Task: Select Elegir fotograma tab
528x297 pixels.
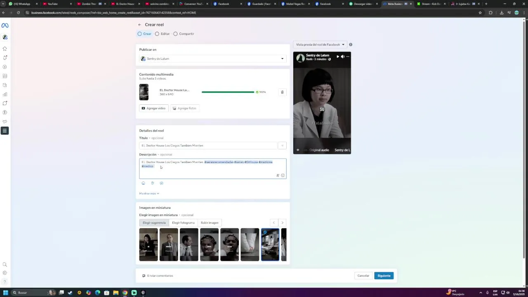Action: tap(183, 223)
